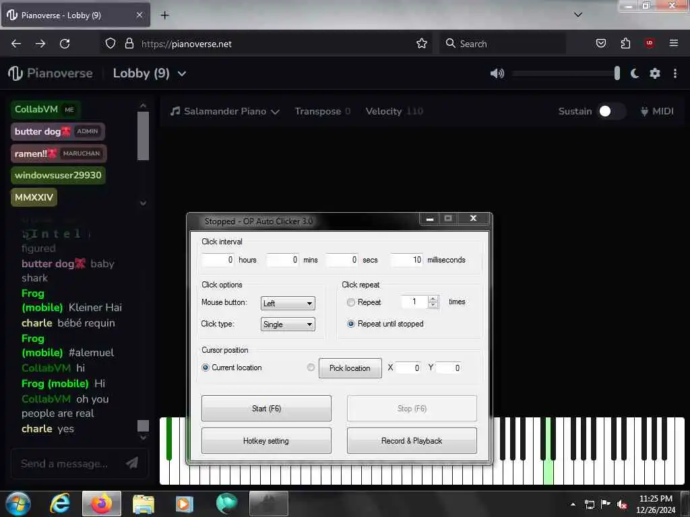This screenshot has width=690, height=517.
Task: Click the X coordinate field
Action: (408, 368)
